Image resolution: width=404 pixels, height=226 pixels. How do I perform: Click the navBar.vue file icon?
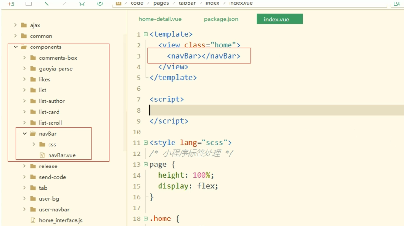pos(42,155)
